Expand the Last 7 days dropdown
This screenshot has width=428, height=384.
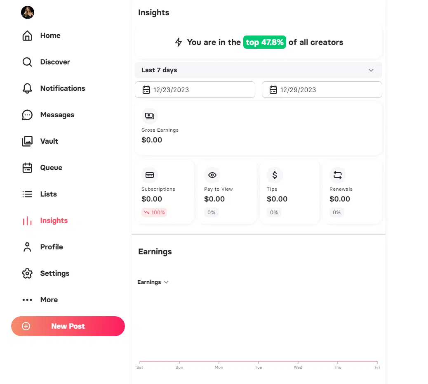[x=258, y=70]
